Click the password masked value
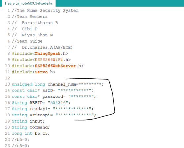 (81, 96)
